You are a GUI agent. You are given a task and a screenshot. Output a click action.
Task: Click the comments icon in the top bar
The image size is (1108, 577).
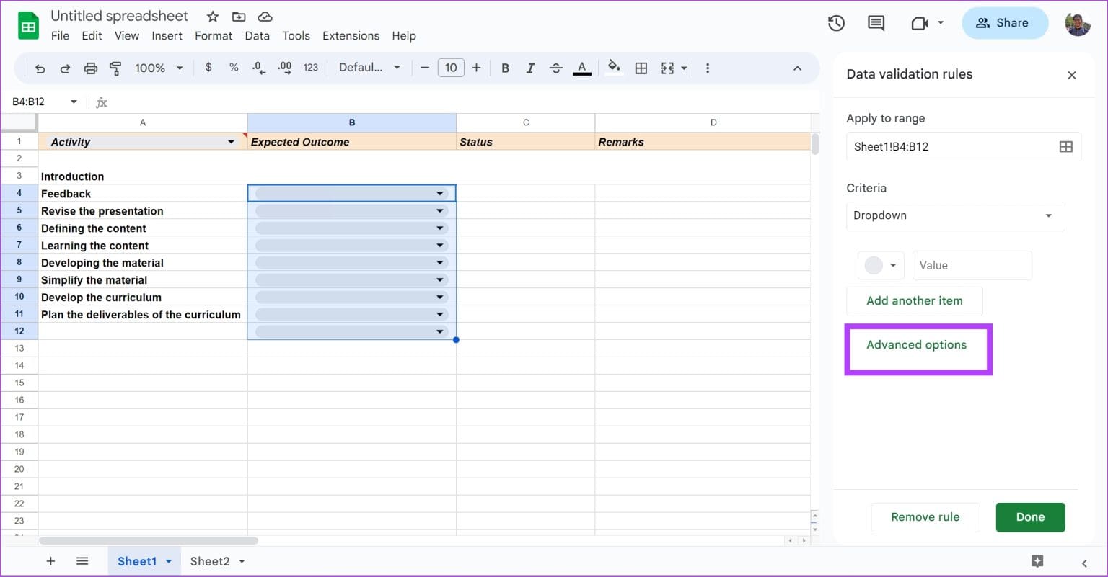pyautogui.click(x=875, y=22)
